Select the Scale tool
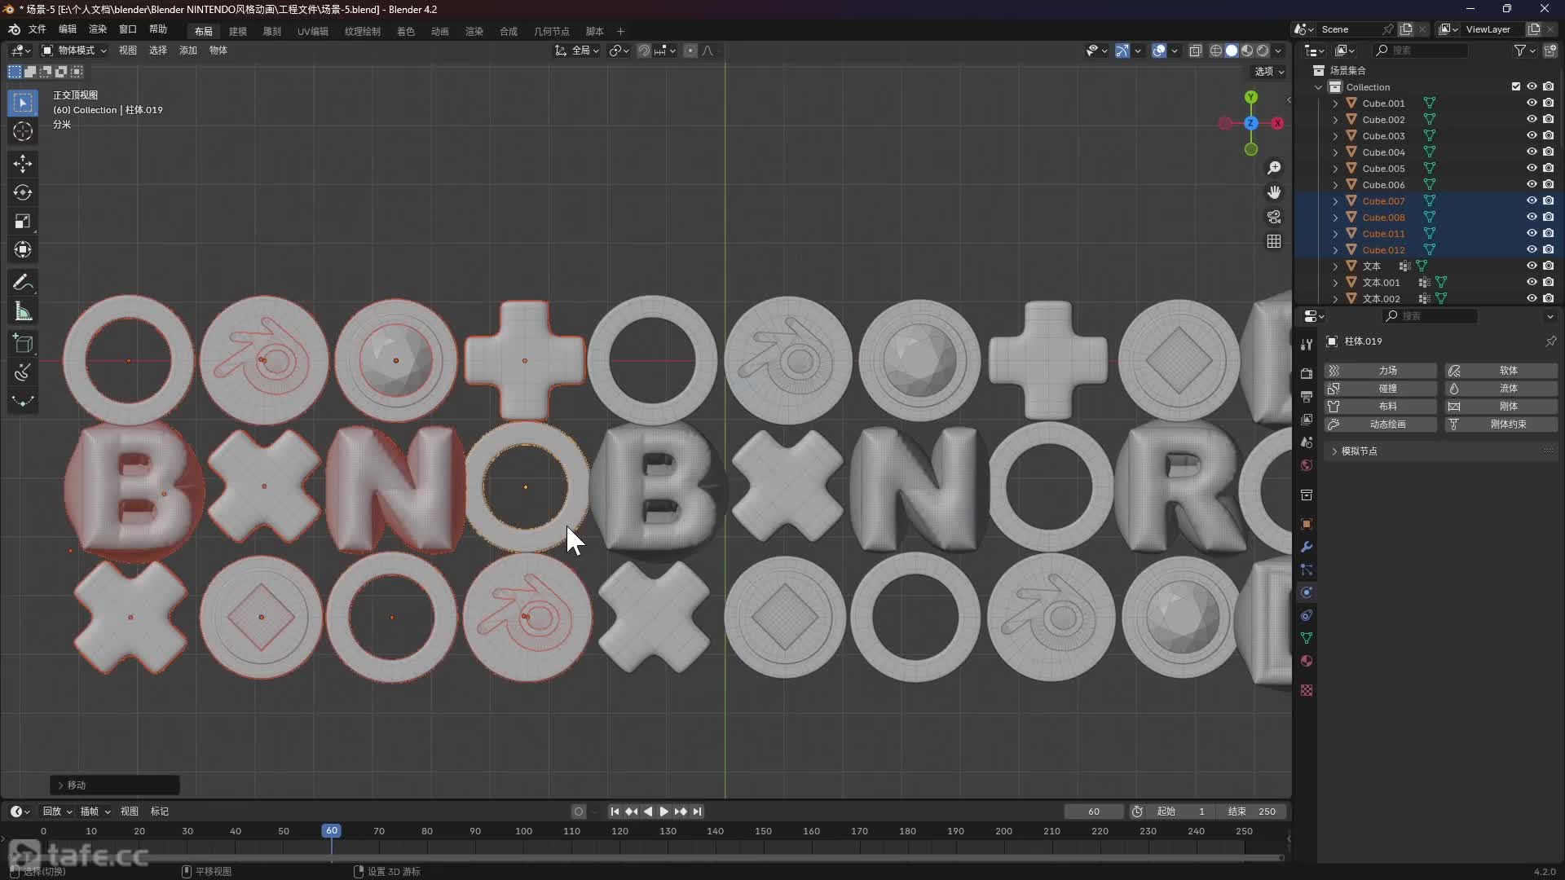This screenshot has height=880, width=1565. (x=23, y=221)
